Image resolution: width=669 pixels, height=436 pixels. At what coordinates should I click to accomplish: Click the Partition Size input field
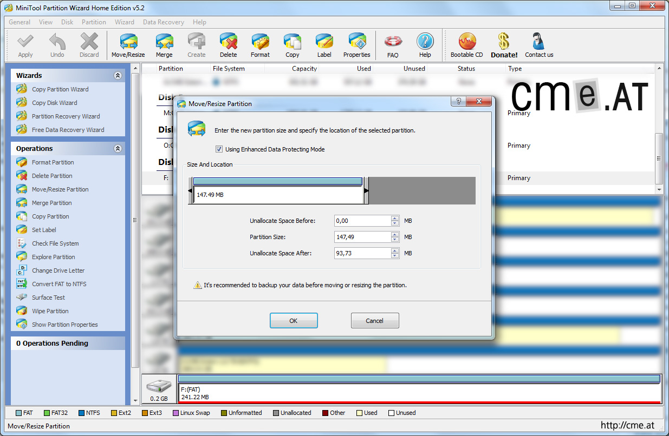click(363, 237)
